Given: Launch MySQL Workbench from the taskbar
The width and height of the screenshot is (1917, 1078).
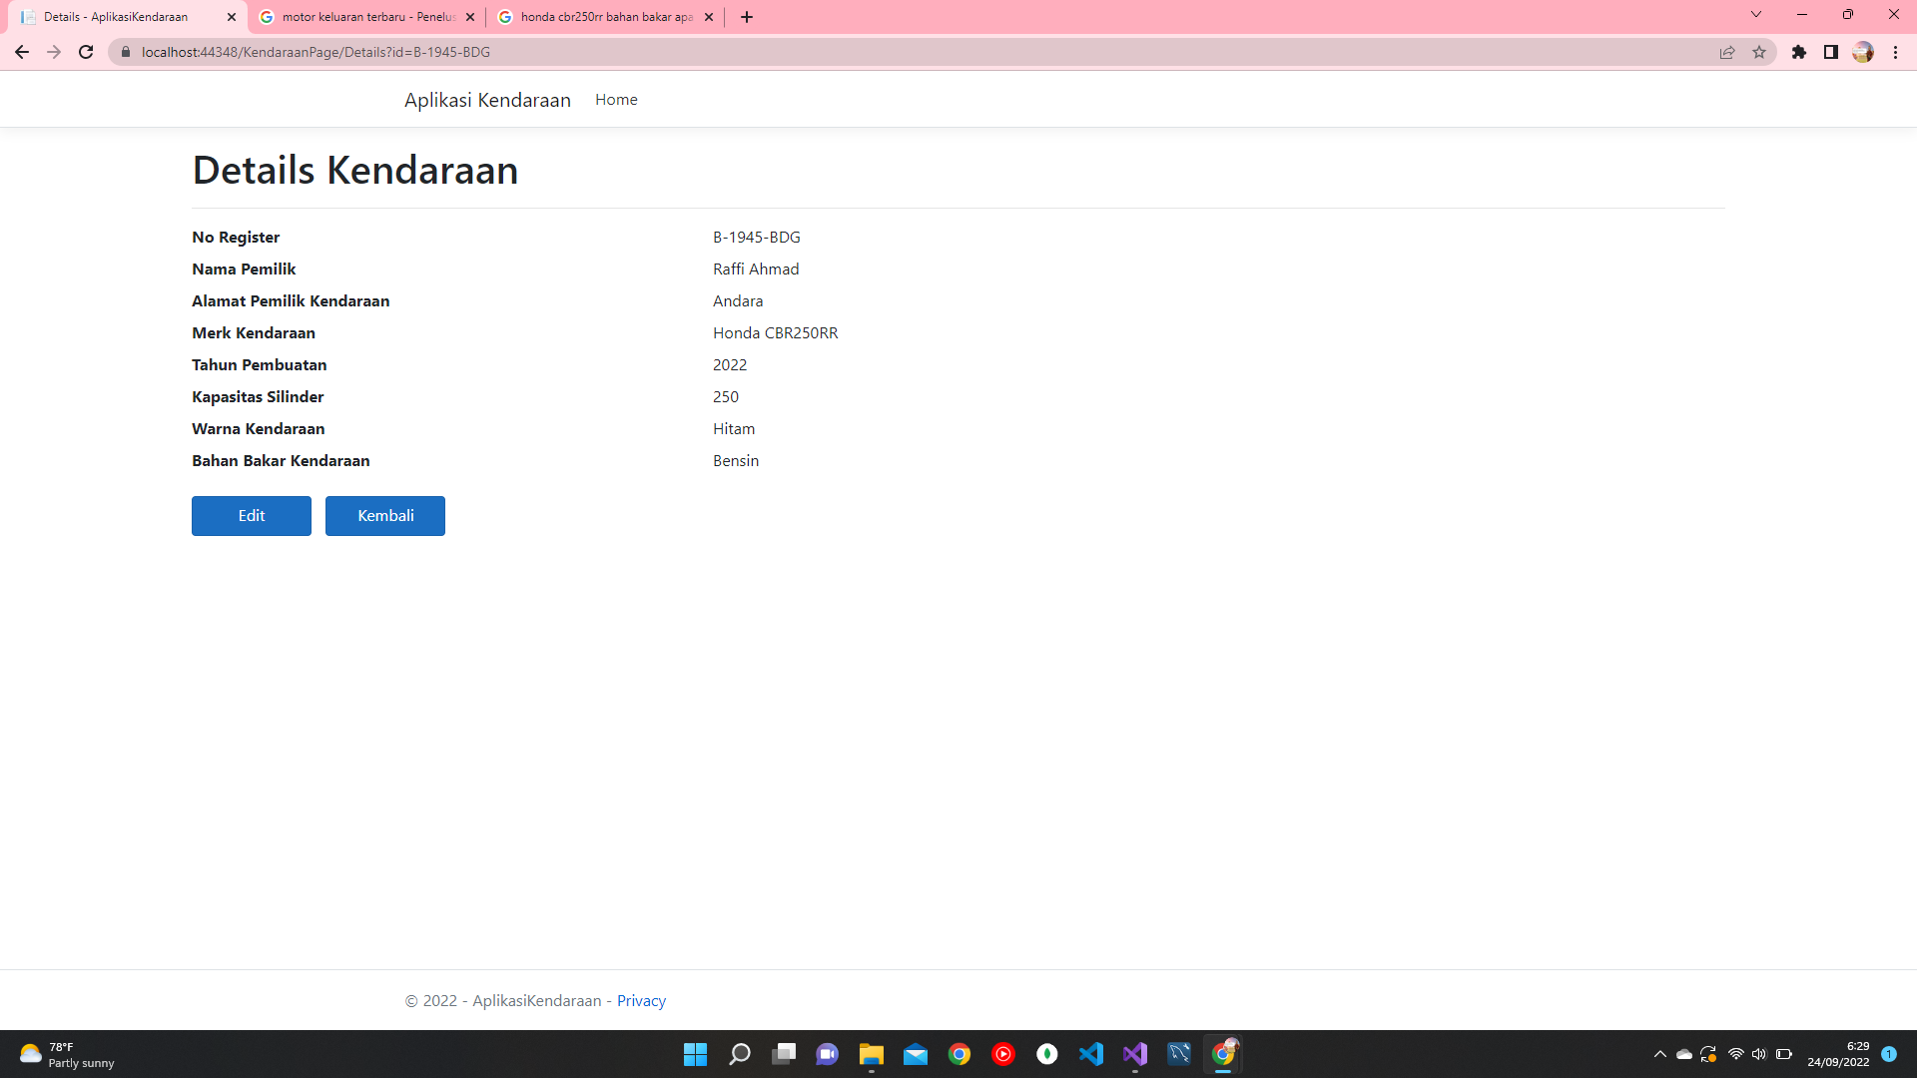Looking at the screenshot, I should 1180,1054.
